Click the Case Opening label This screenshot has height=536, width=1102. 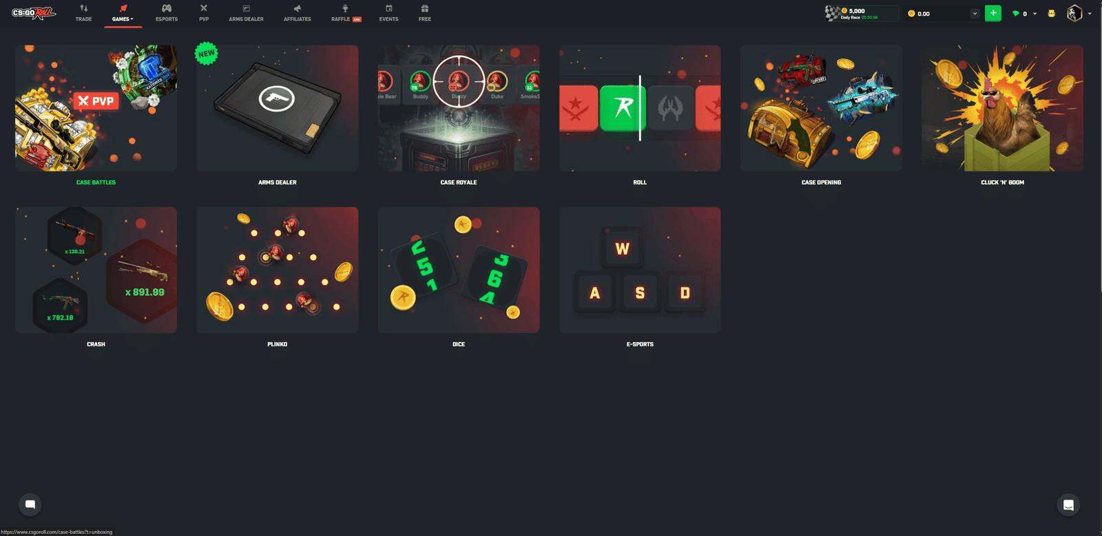point(821,182)
